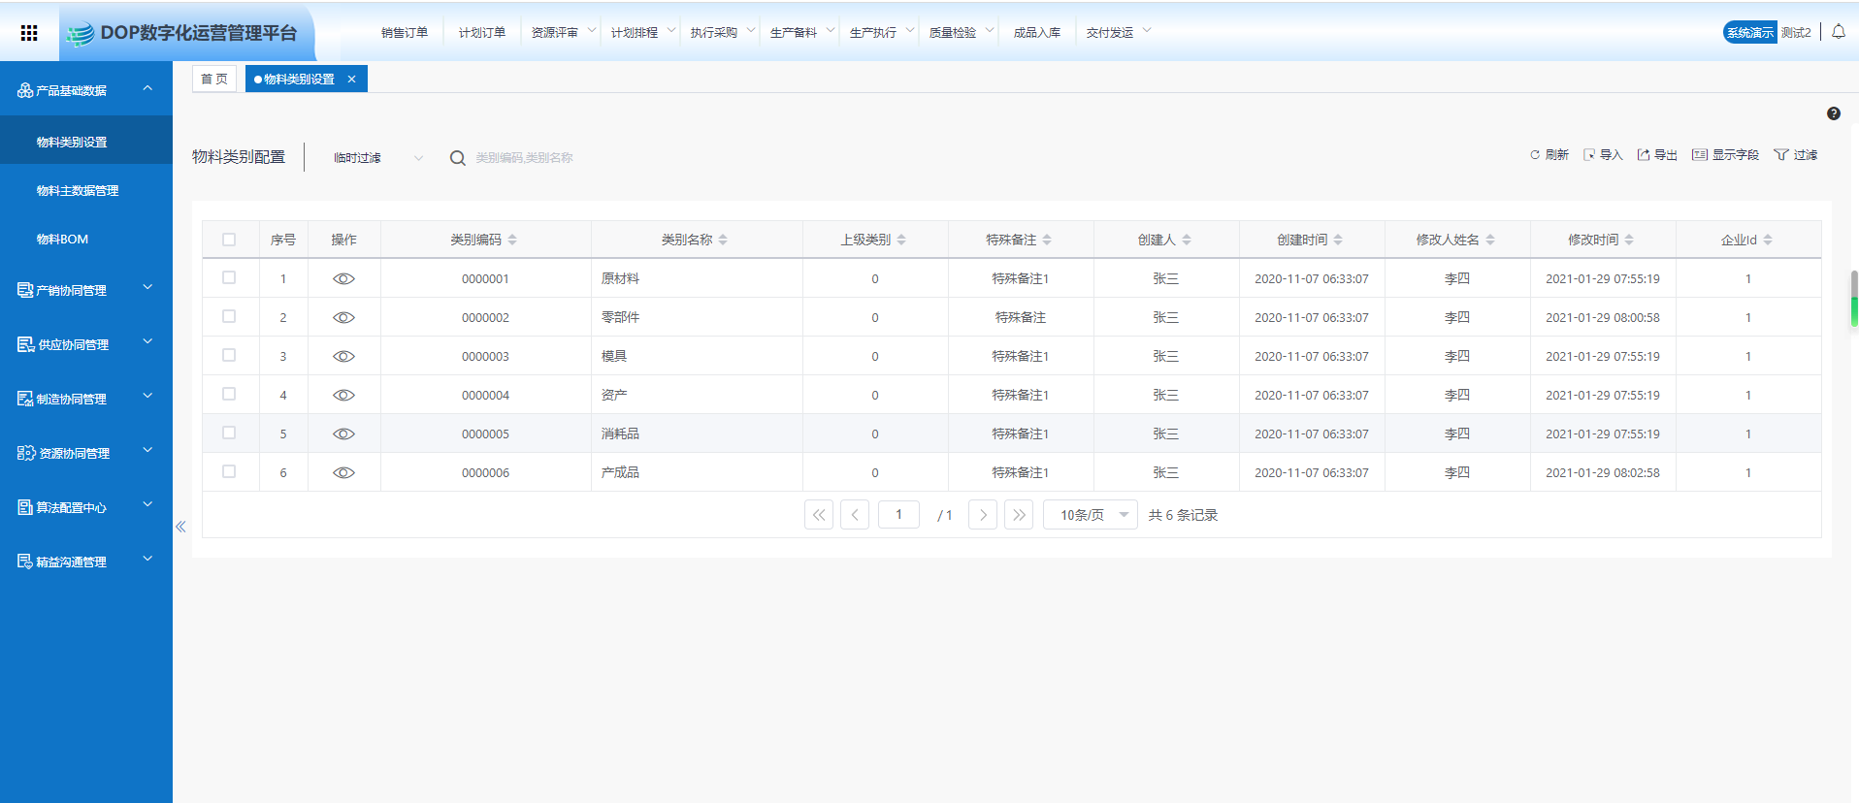Open the 10条/页 page size dropdown

coord(1091,515)
